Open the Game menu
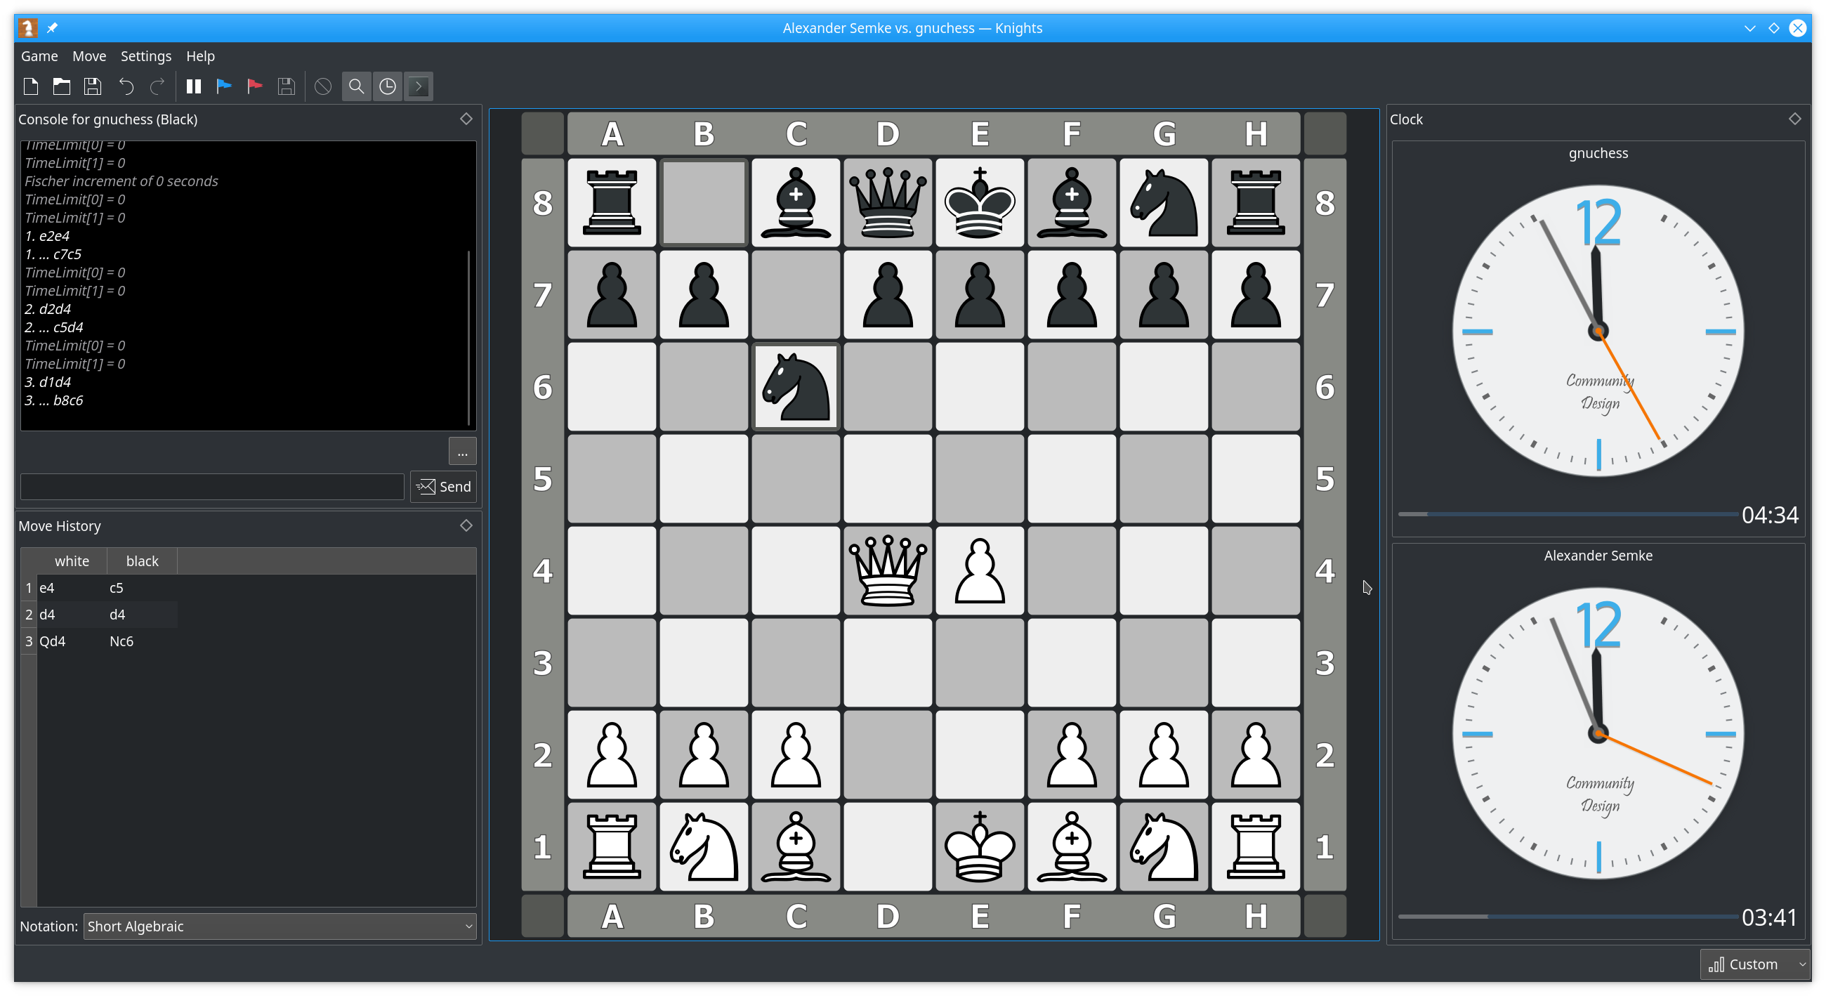Screen dimensions: 1826x996 [39, 56]
